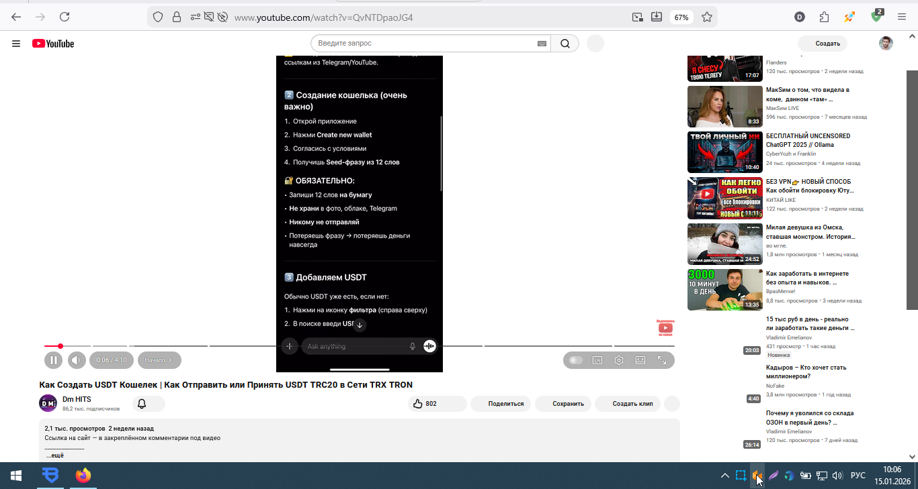Open 'БЕСПЛАТНЫЙ UNCENSORED ChatGPT 2025' video title
Screen dimensions: 918x489
click(808, 140)
